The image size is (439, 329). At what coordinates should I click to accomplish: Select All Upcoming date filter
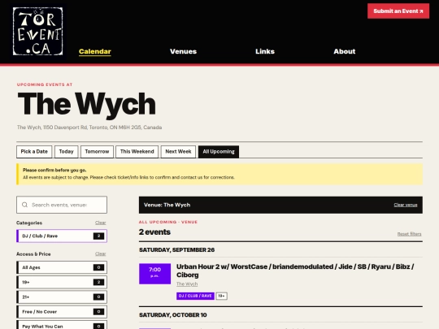point(219,152)
